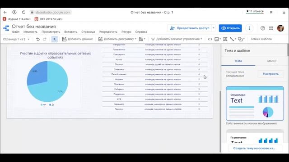Open the Страница menu
The image size is (289, 162).
(88, 32)
